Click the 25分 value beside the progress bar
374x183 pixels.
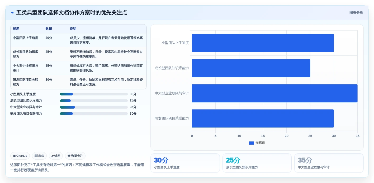(x=133, y=101)
